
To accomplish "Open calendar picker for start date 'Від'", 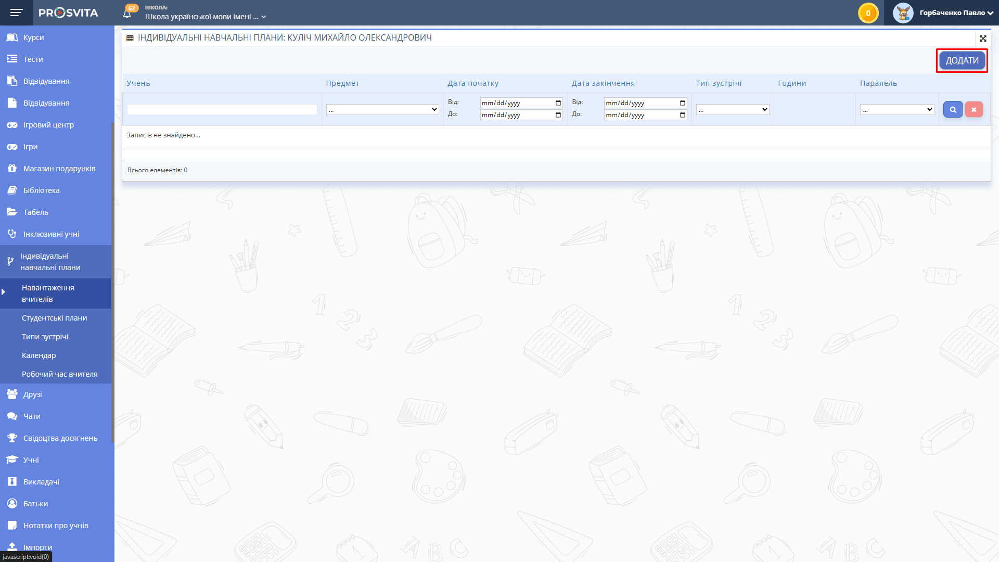I will [x=558, y=103].
